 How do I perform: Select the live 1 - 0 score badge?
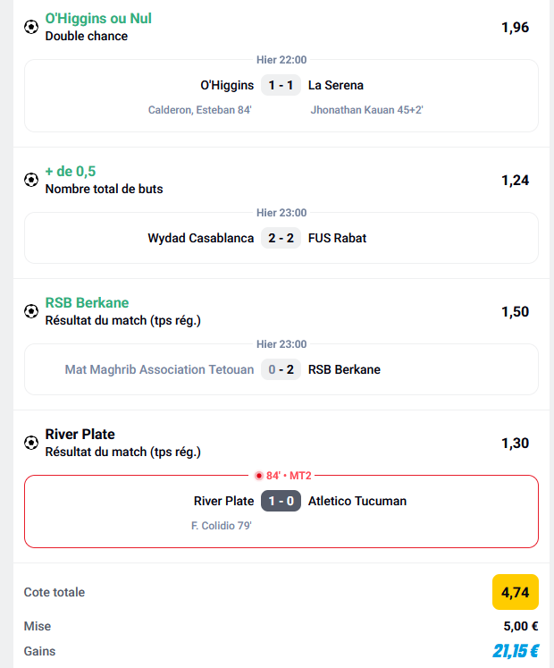281,501
